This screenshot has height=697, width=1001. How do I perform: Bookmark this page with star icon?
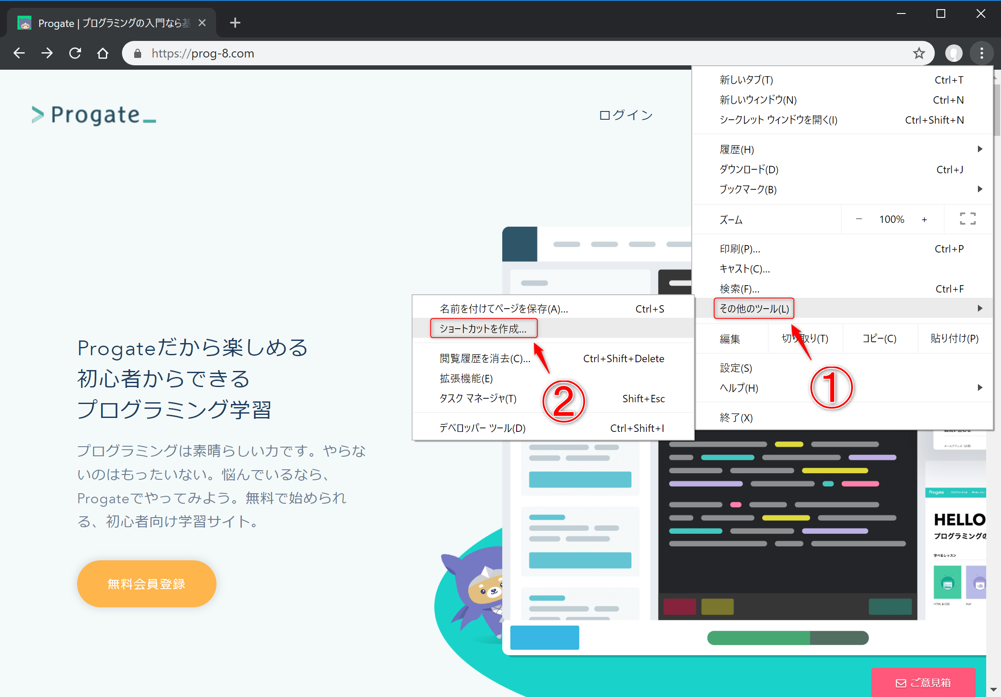tap(919, 53)
